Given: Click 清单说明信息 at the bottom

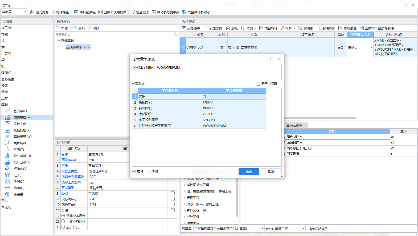Looking at the screenshot, I should click(318, 229).
